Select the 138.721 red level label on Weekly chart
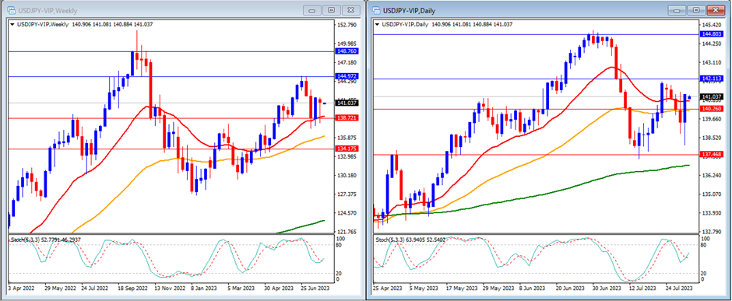 click(x=347, y=118)
